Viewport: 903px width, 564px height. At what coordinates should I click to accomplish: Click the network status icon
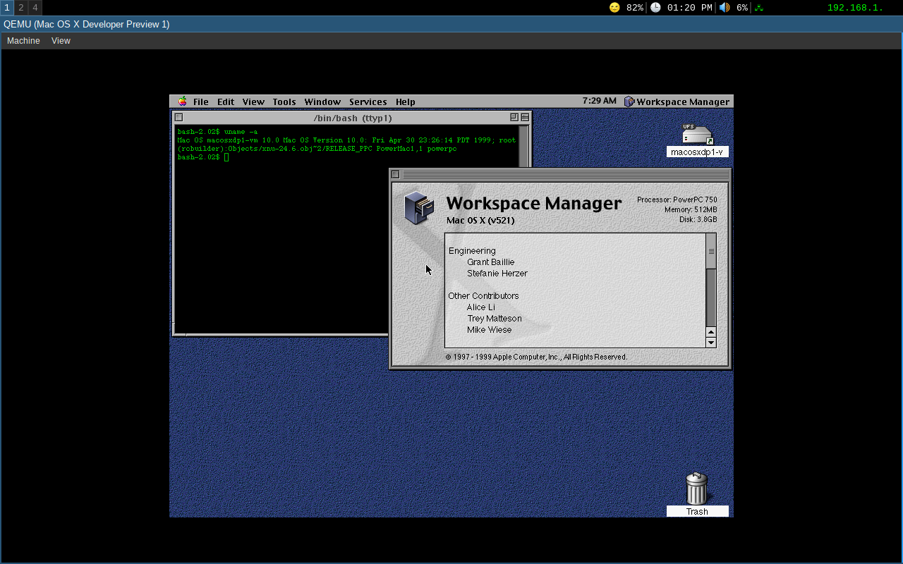coord(759,8)
